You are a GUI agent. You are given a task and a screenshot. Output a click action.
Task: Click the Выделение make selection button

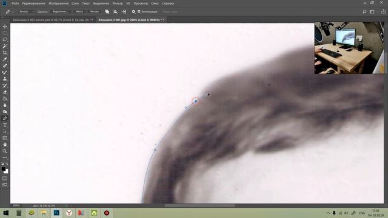pos(61,12)
